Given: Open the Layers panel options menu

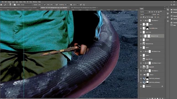Looking at the screenshot, I should point(165,9).
